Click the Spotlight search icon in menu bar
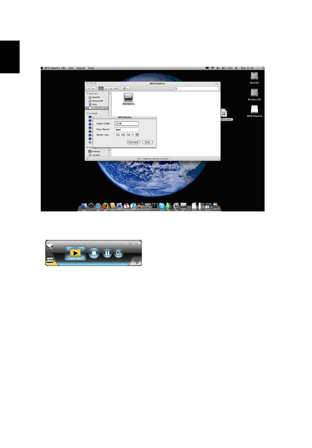The width and height of the screenshot is (312, 448). click(263, 68)
